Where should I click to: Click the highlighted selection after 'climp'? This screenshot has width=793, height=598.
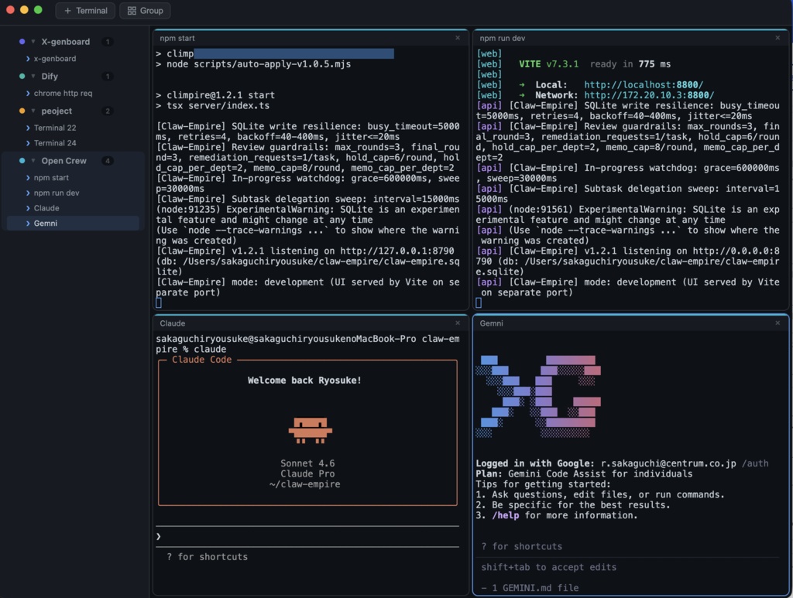[x=294, y=53]
